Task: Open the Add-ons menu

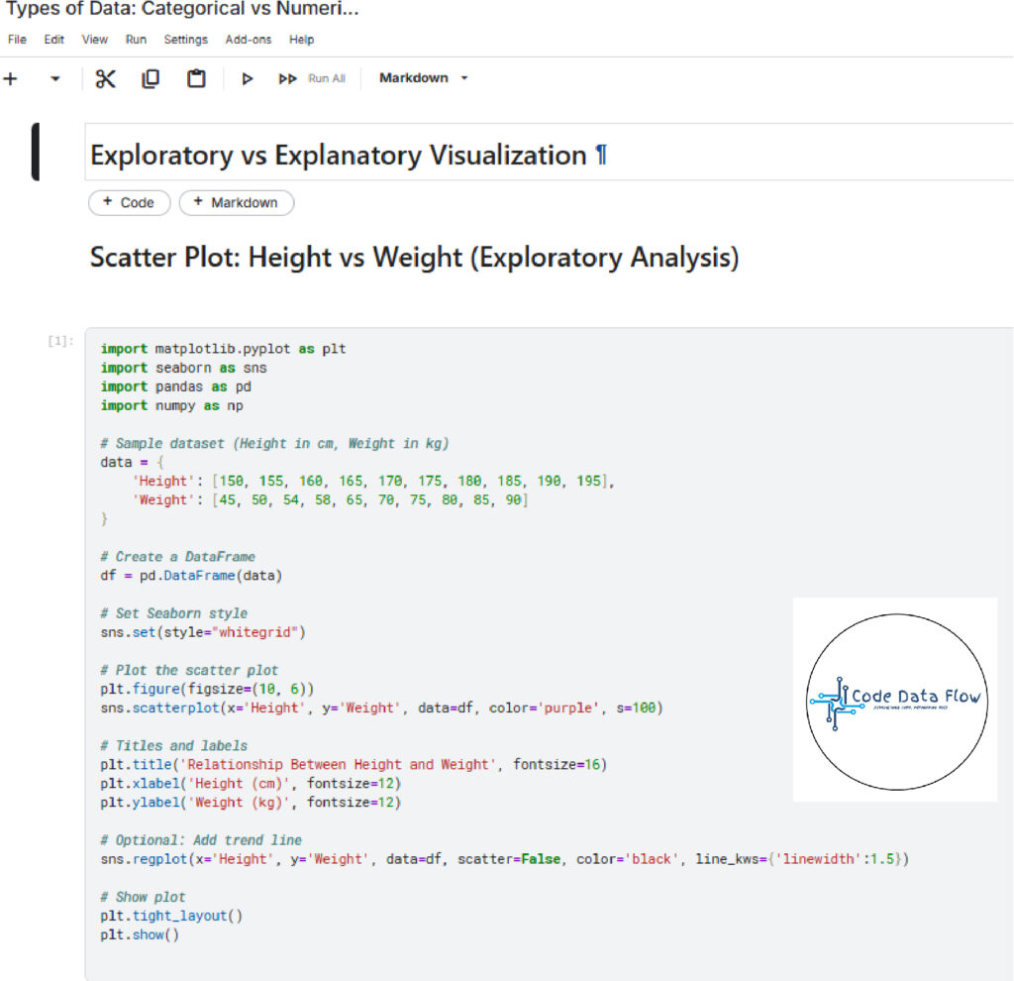Action: [x=249, y=40]
